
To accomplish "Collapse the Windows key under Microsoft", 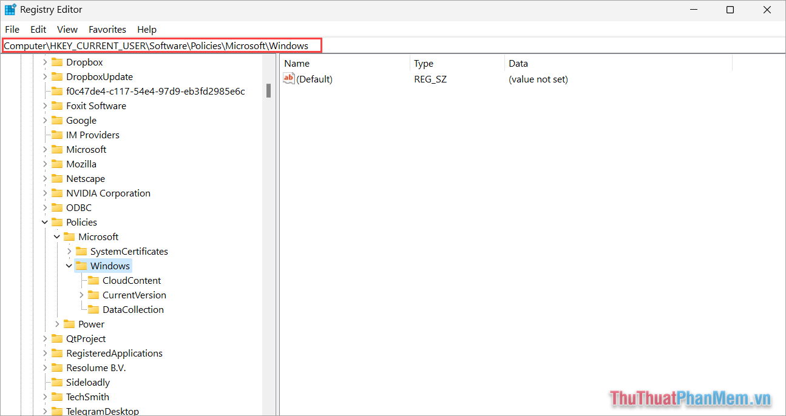I will click(69, 266).
